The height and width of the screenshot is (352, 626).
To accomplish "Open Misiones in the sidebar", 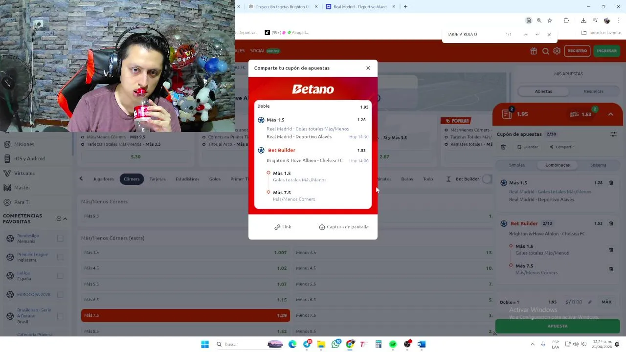I will (x=24, y=144).
